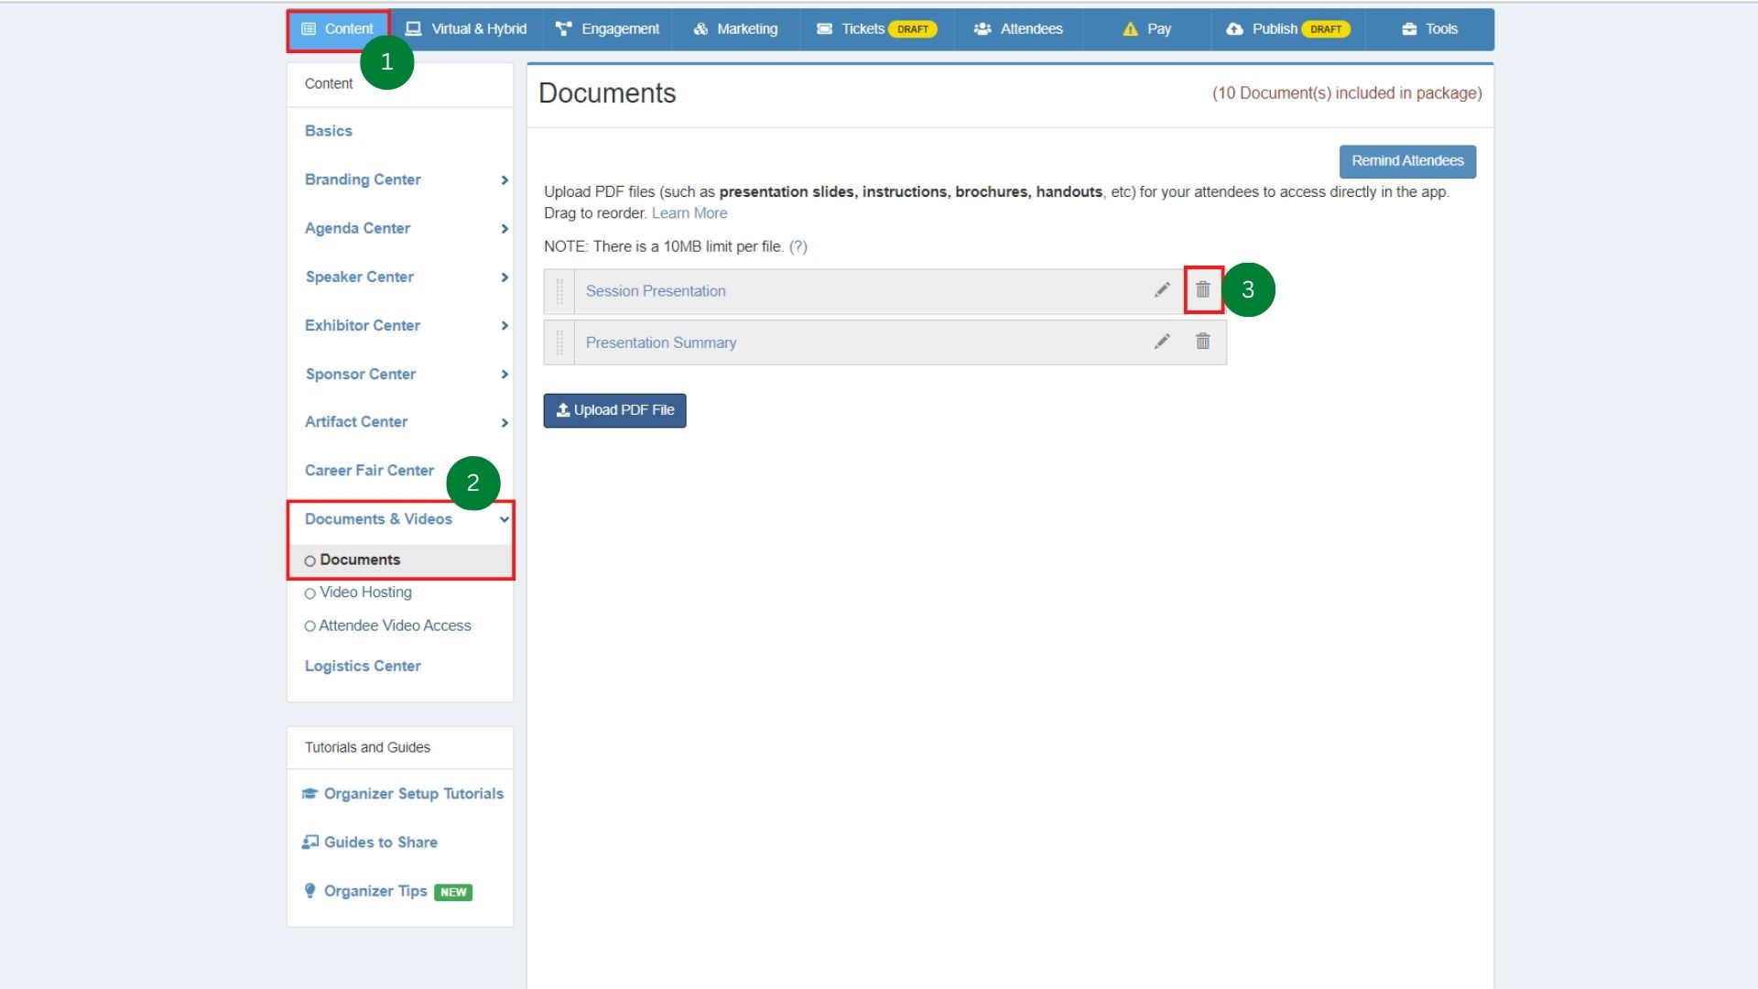Open the 10MB limit help question mark
Screen dimensions: 1758x989
point(798,246)
